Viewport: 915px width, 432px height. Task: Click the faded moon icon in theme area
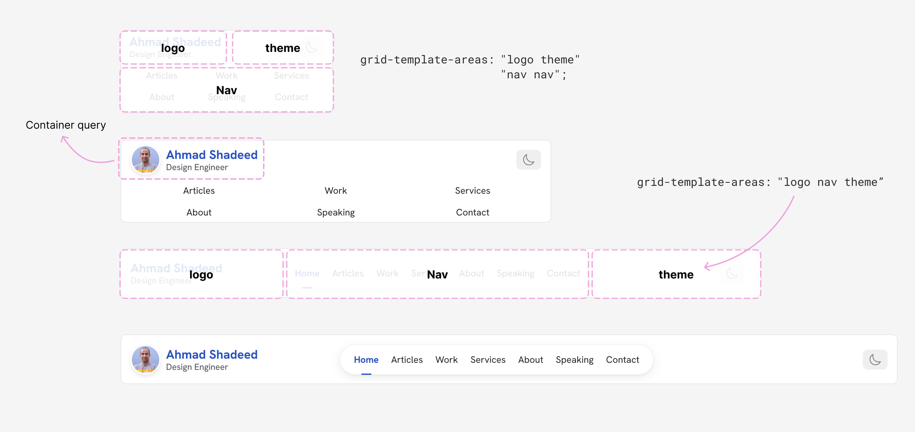(x=312, y=47)
